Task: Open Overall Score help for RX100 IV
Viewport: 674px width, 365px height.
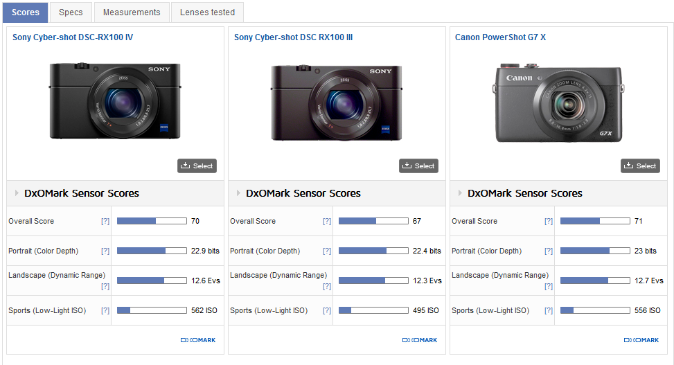Action: coord(105,221)
